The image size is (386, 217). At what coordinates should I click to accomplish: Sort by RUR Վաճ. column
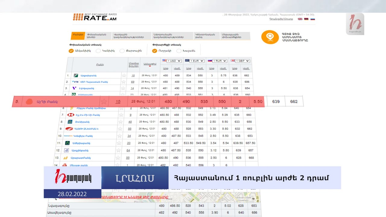[223, 68]
